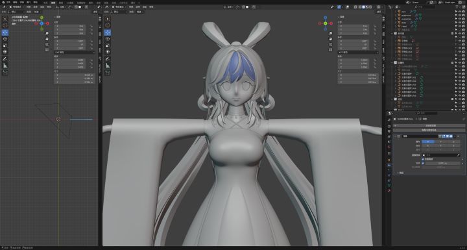Click the scale X value field in center sidebar
The height and width of the screenshot is (250, 467).
coord(353,60)
